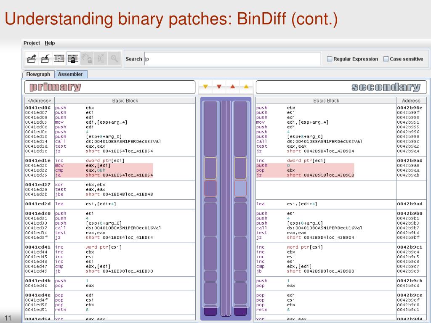Toggle the split-panel icon with black padlock
Screen dimensions: 431x323
pos(72,59)
